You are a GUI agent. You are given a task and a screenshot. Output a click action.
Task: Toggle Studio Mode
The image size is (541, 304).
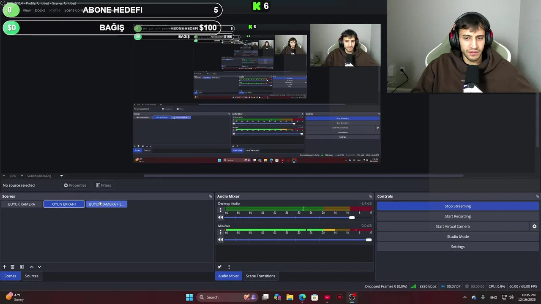458,236
